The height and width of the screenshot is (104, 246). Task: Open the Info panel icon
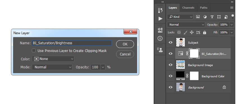[160, 38]
